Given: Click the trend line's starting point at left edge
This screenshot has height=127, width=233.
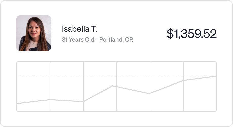Looking at the screenshot, I should coord(17,103).
